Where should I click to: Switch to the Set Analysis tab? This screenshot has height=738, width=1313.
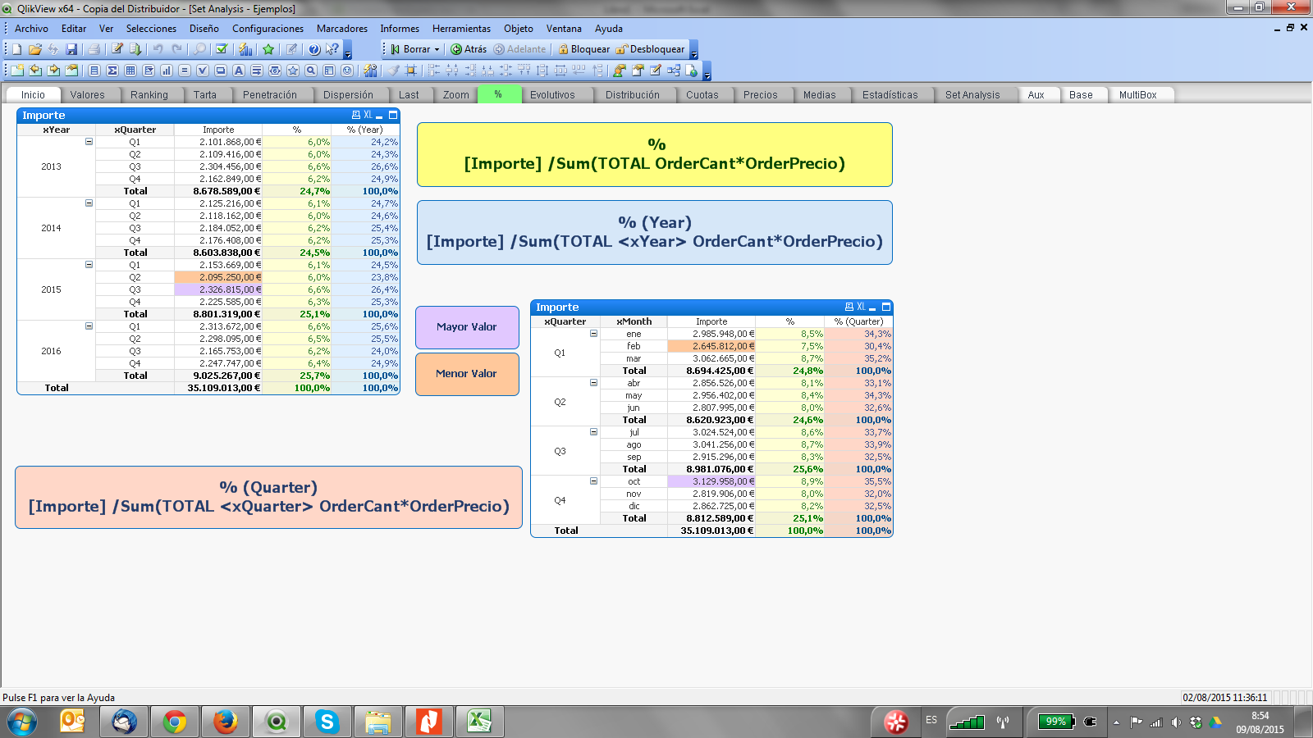pyautogui.click(x=972, y=95)
